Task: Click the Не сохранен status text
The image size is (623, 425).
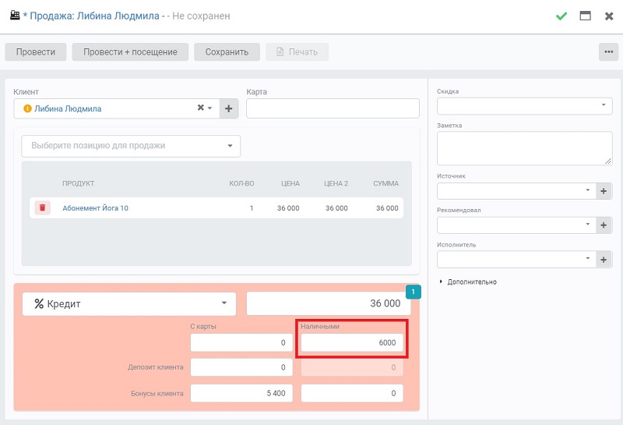Action: 201,16
